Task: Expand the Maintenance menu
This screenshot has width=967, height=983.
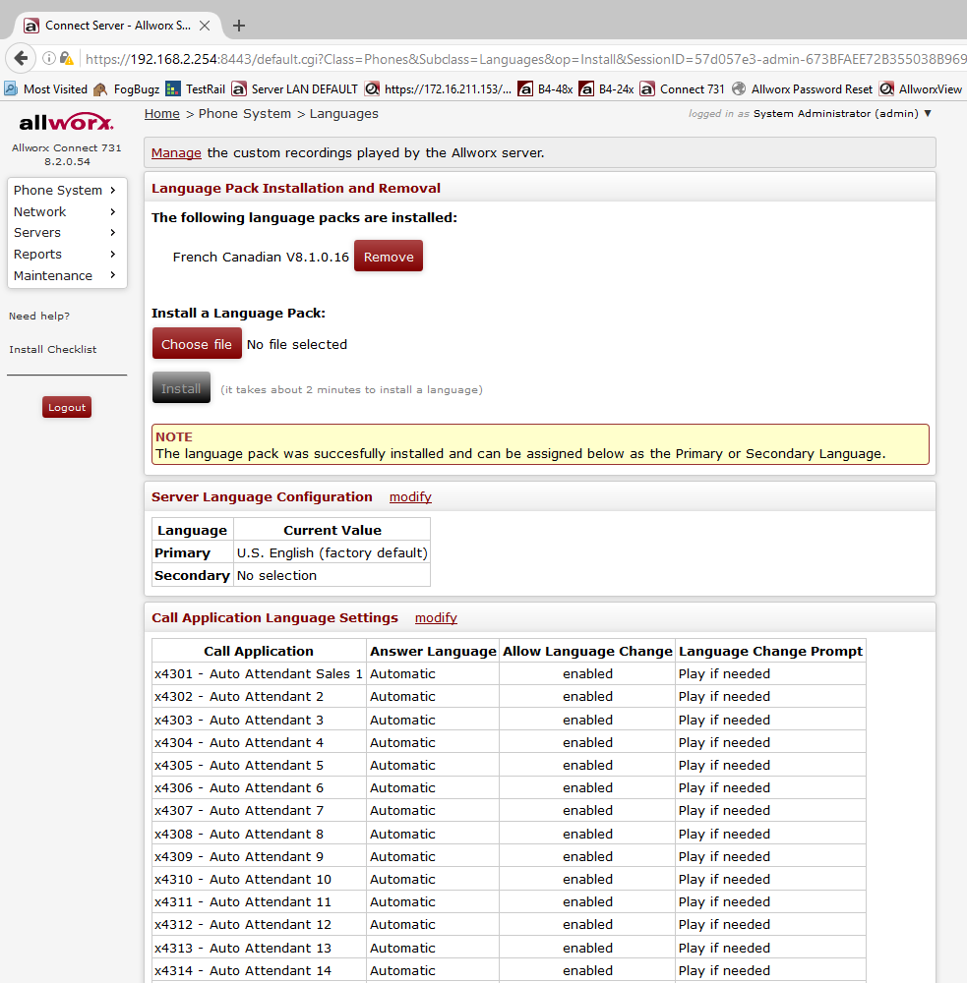Action: coord(65,275)
